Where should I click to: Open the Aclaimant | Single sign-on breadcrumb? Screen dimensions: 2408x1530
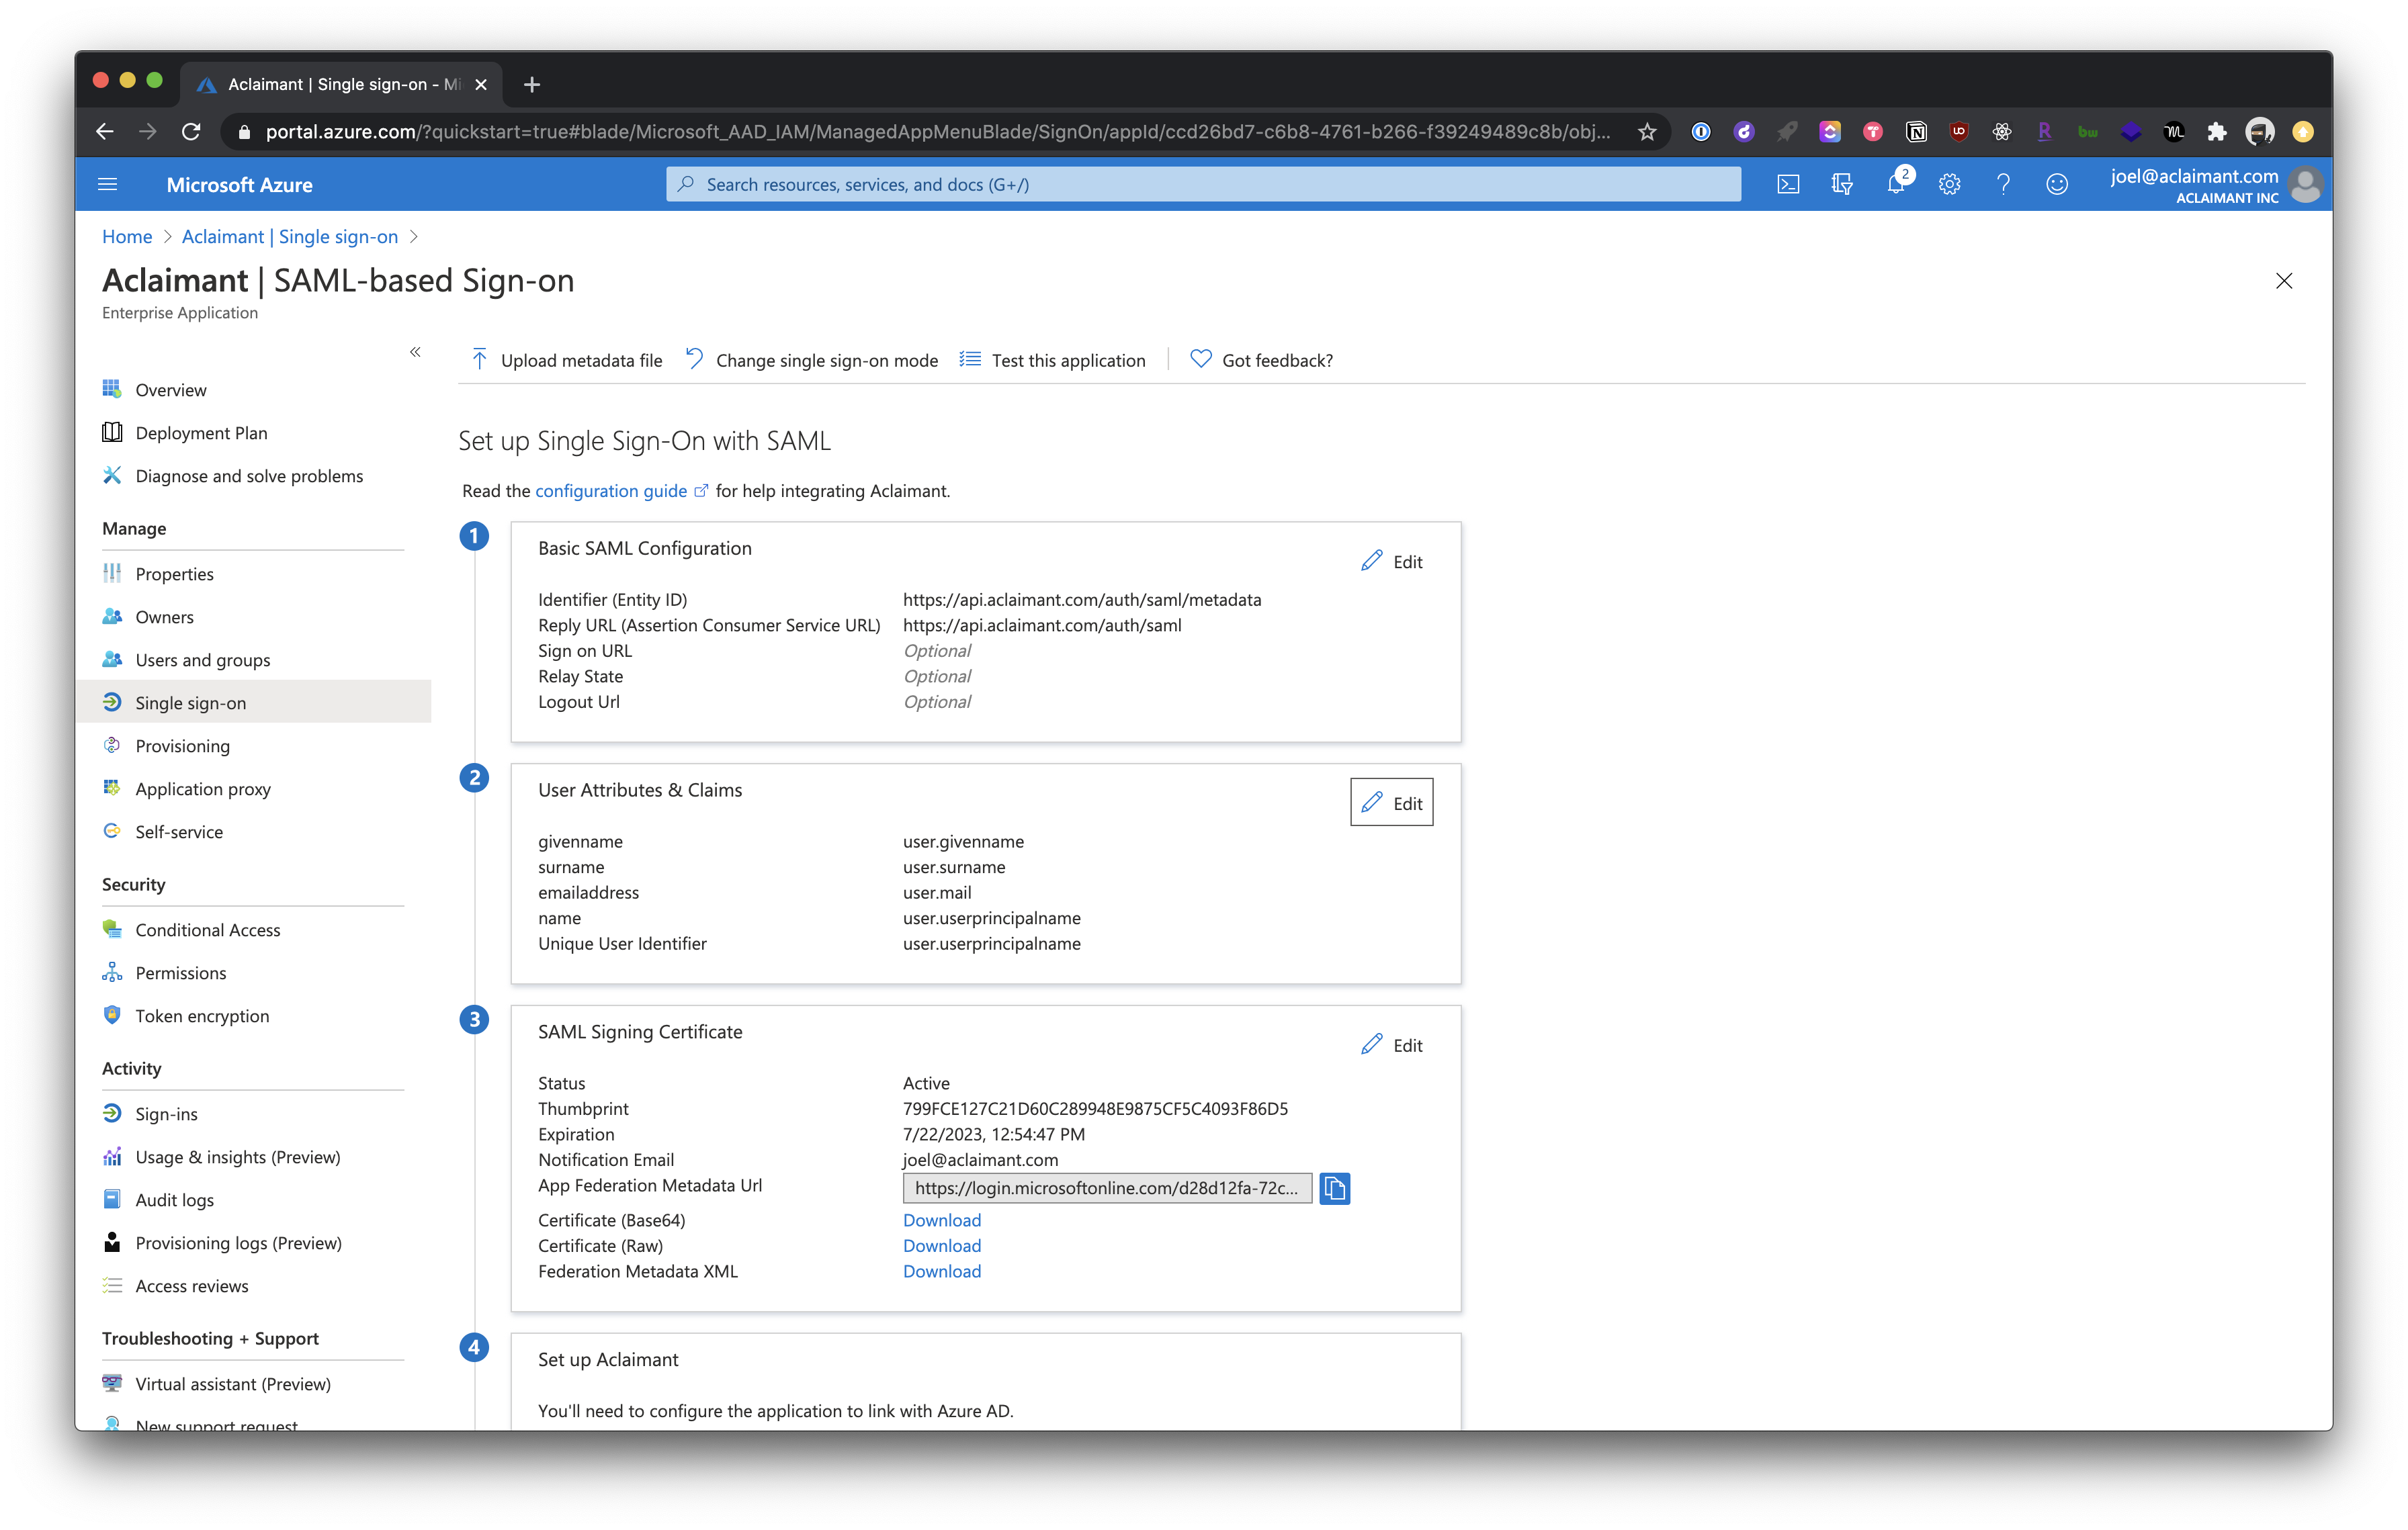point(290,237)
